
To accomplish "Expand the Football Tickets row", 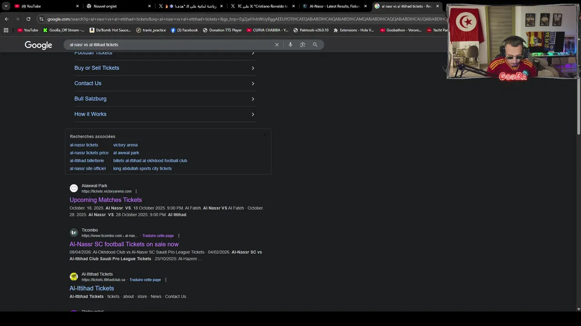I will click(165, 53).
